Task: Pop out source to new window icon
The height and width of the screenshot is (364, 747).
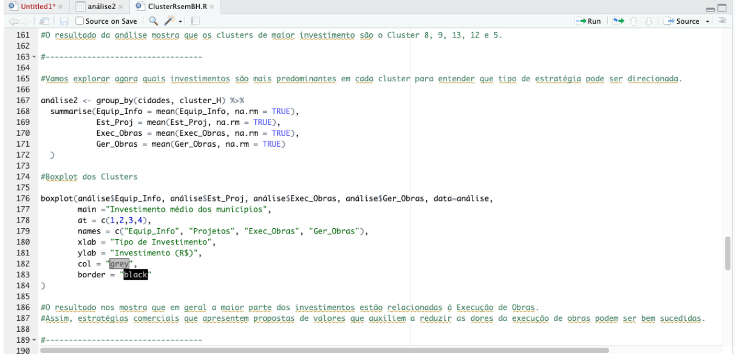Action: coord(44,19)
